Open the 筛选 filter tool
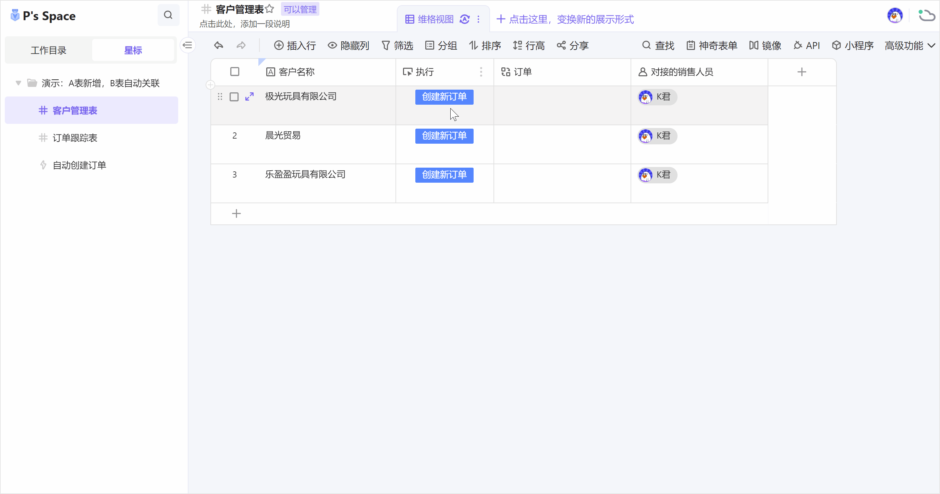Viewport: 940px width, 494px height. tap(398, 45)
